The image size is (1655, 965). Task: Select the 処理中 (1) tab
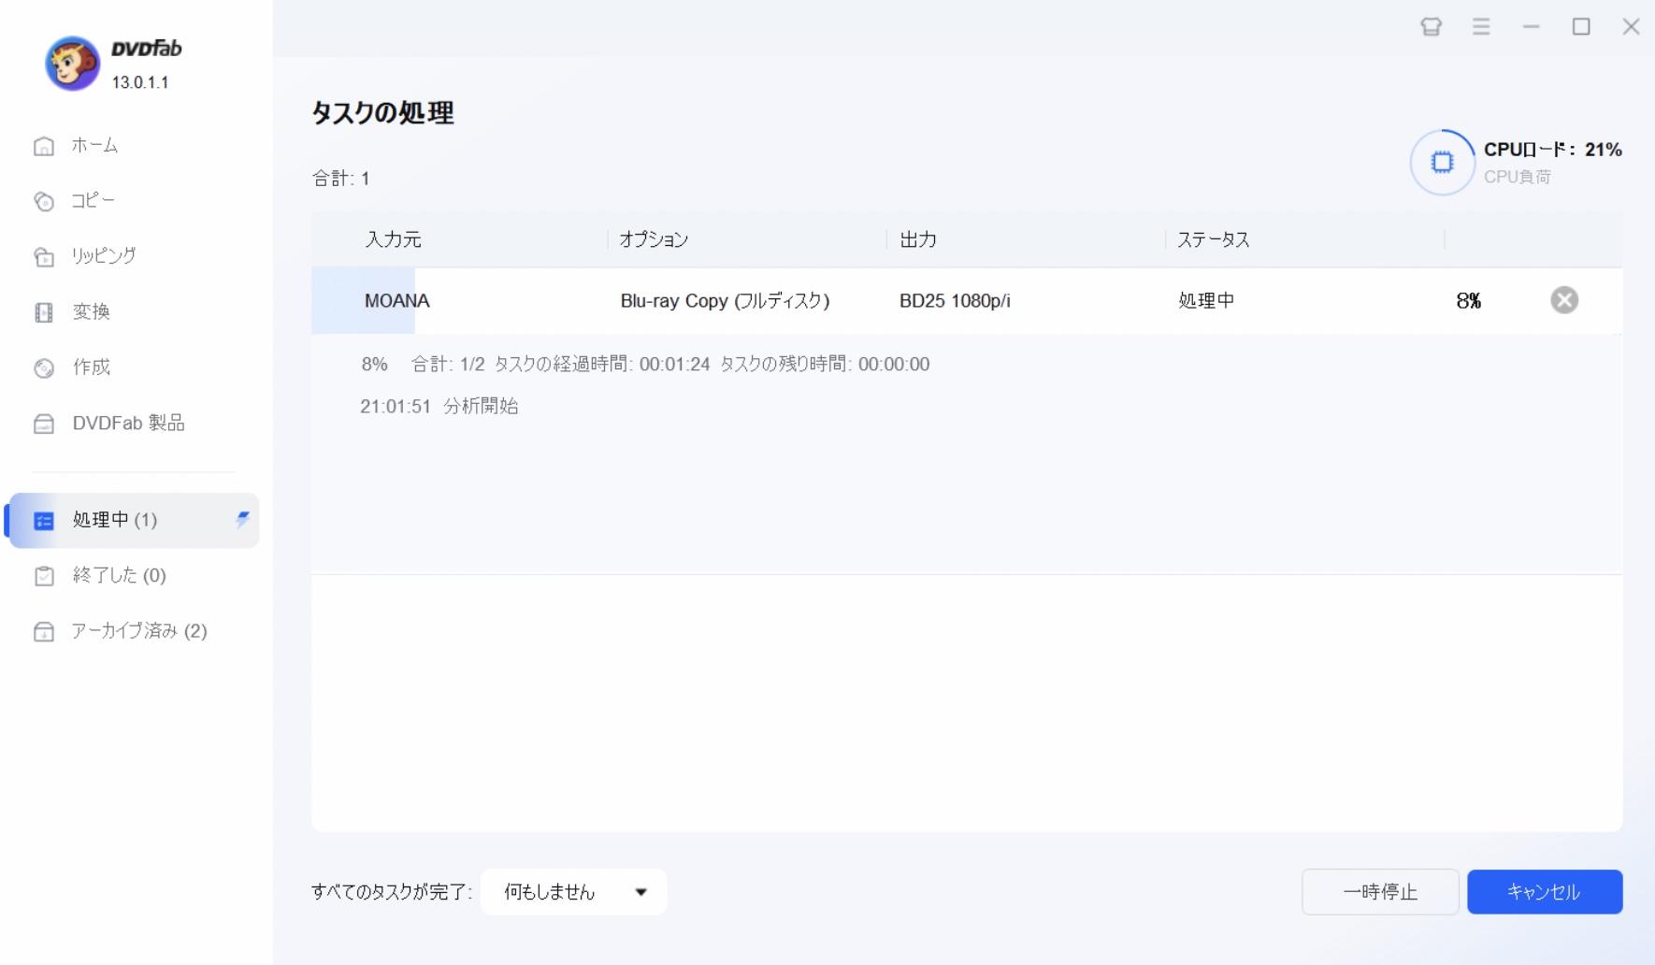(134, 520)
